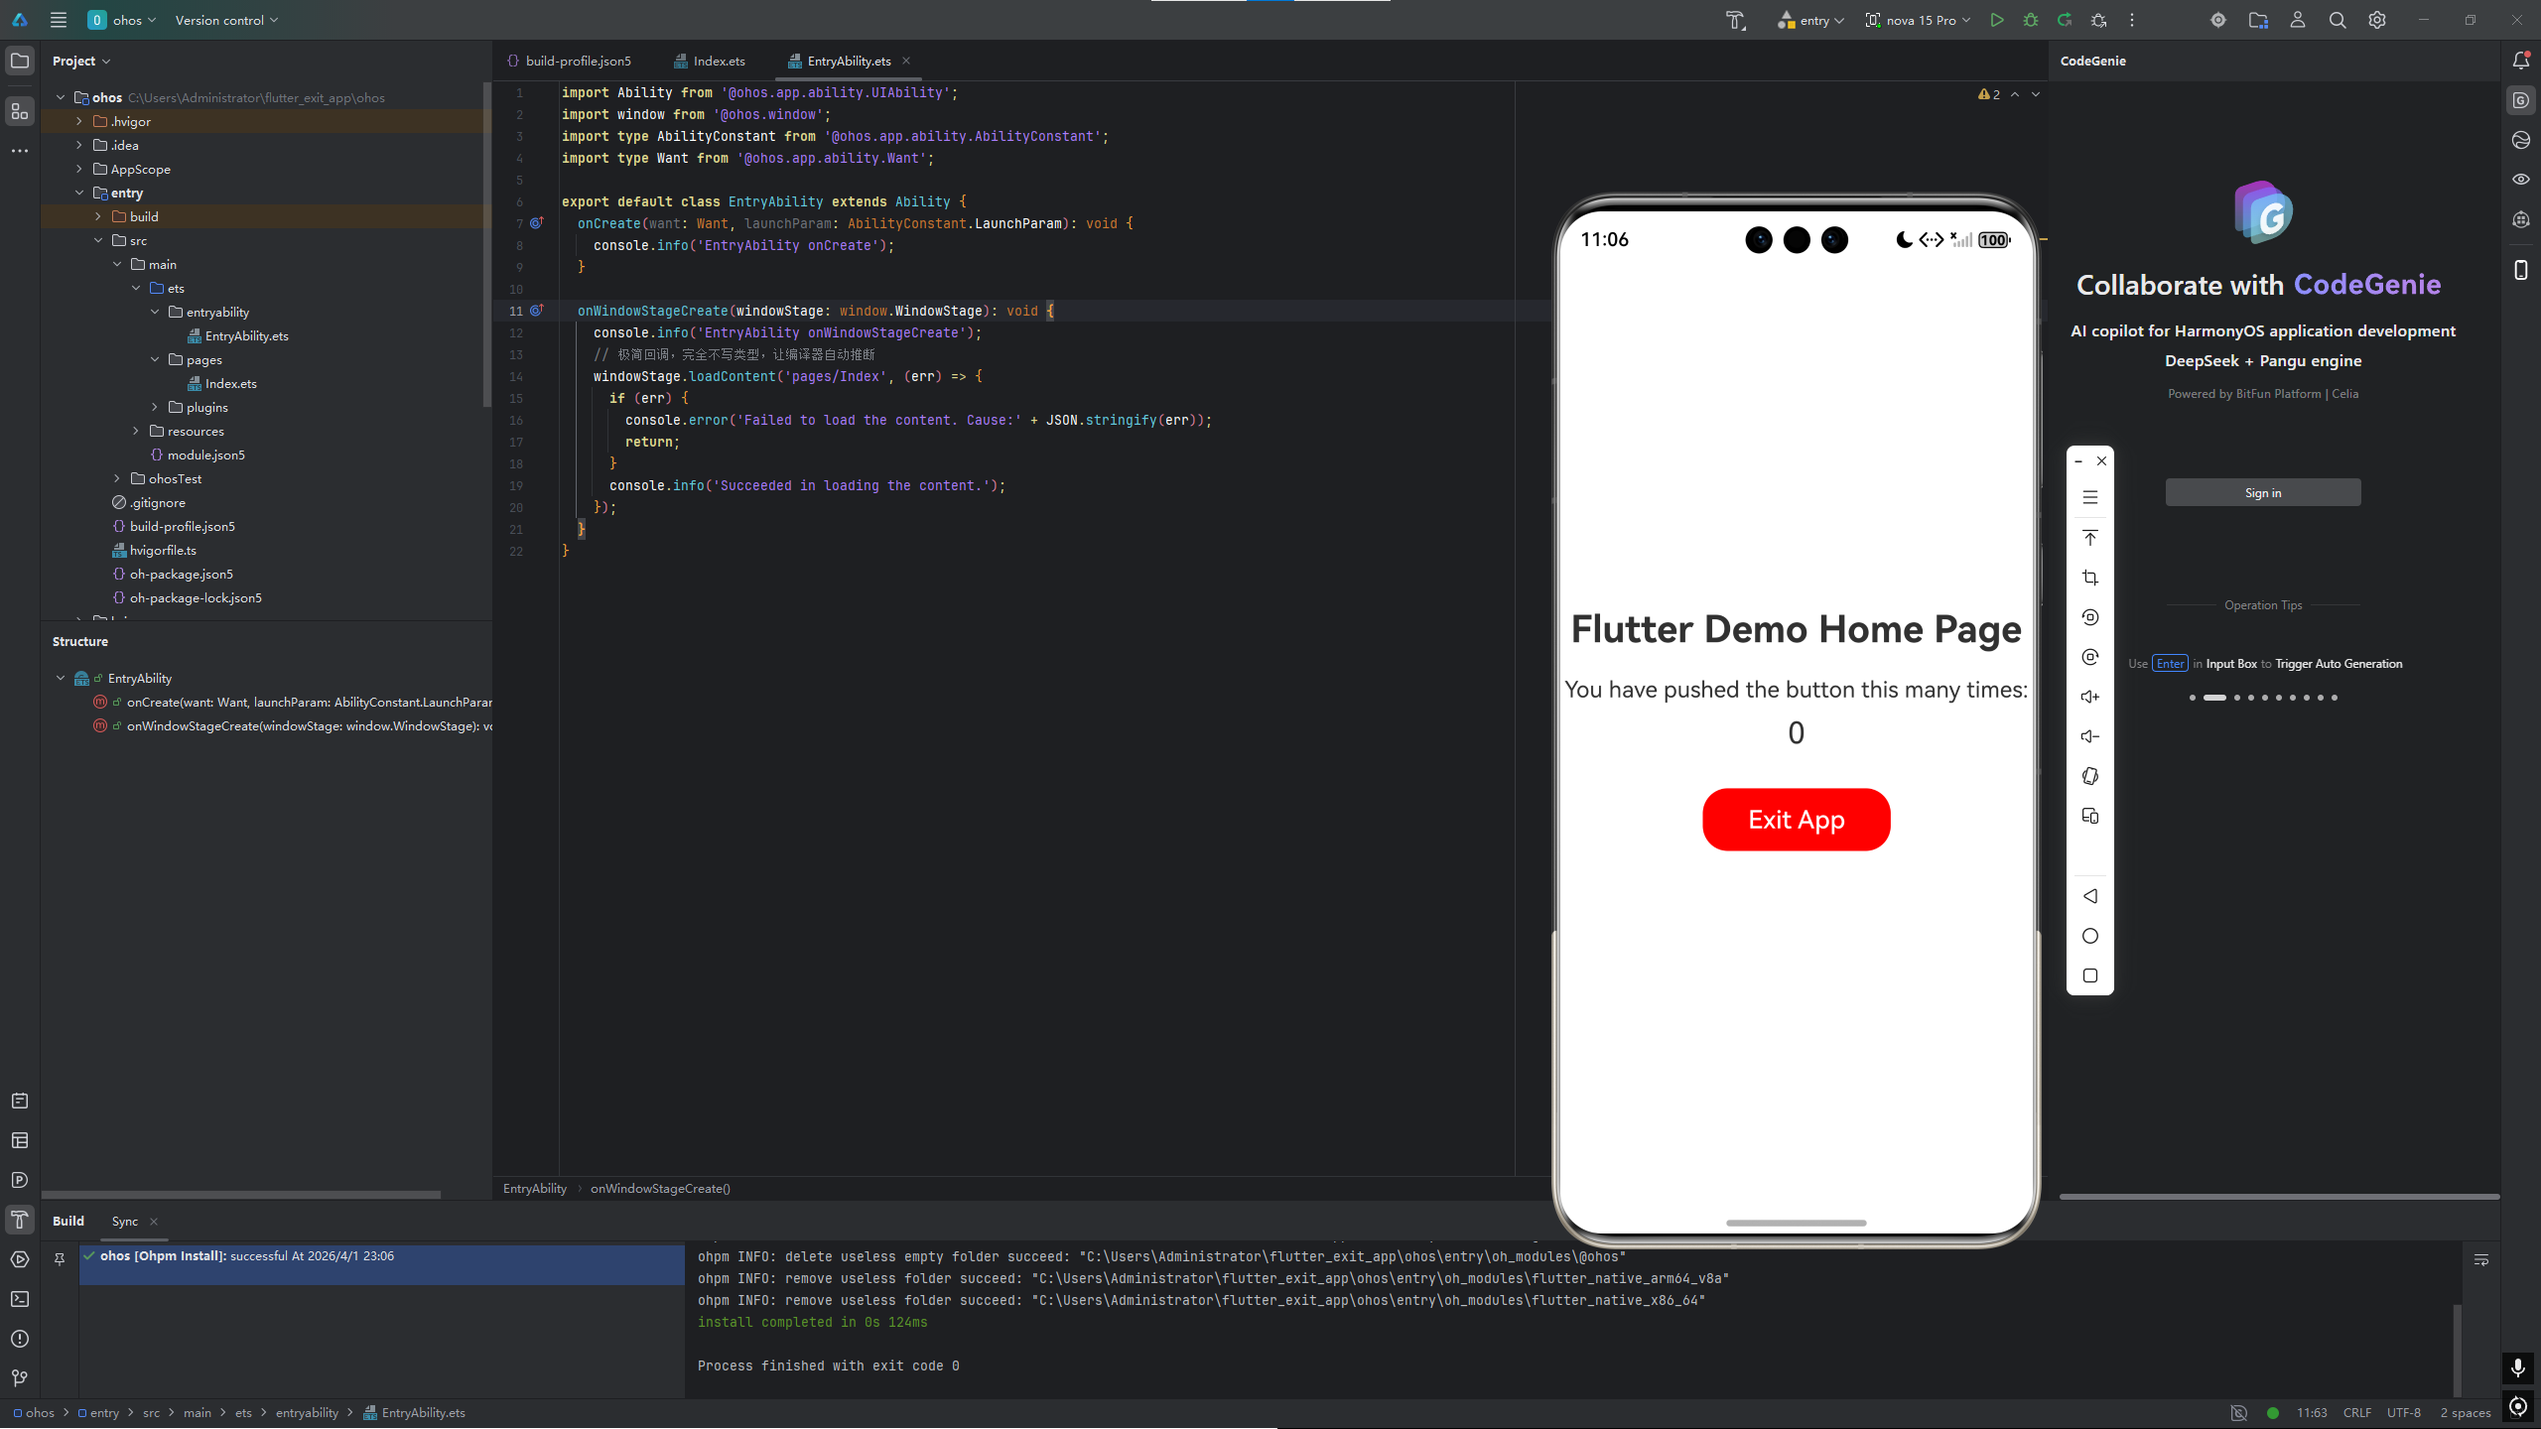Click the Project panel horizontal scrollbar
The width and height of the screenshot is (2541, 1429).
click(241, 1194)
